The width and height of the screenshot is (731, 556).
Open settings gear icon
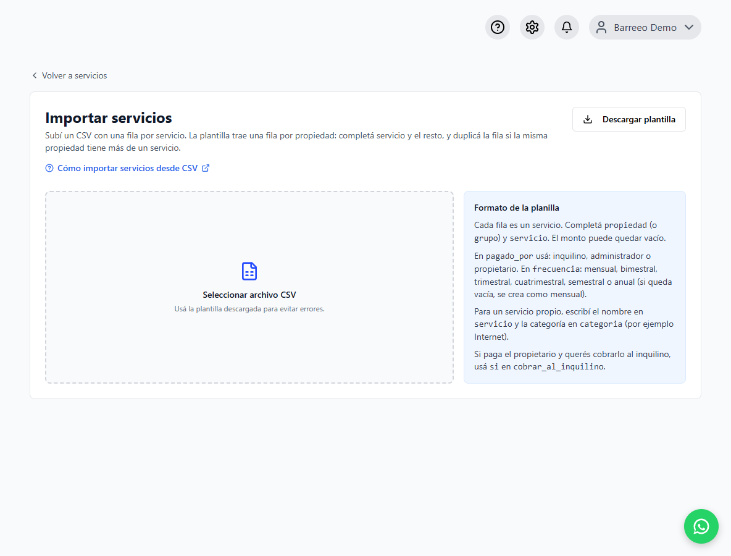point(532,28)
